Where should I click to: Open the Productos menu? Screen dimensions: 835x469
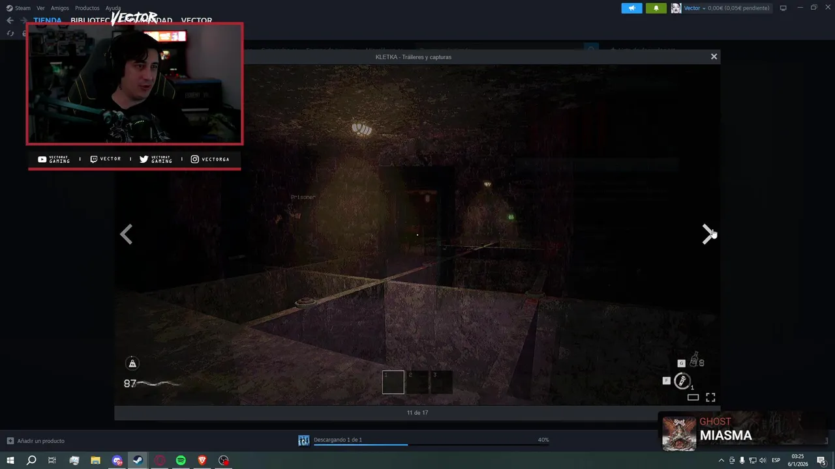tap(87, 8)
